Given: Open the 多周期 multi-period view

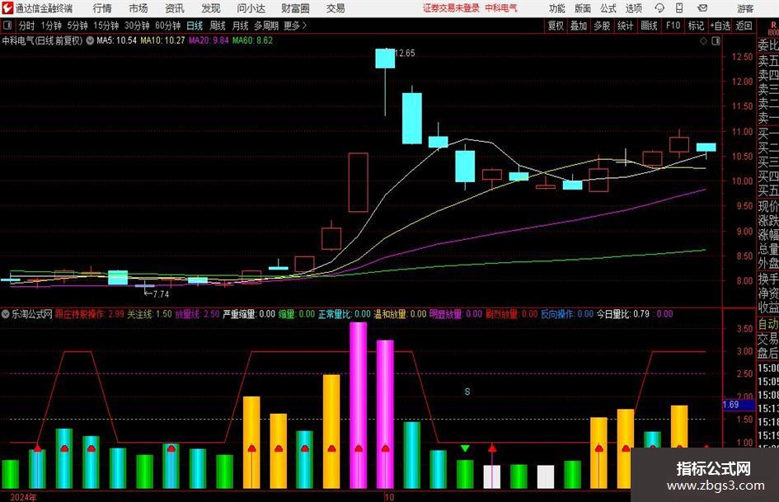Looking at the screenshot, I should point(266,26).
